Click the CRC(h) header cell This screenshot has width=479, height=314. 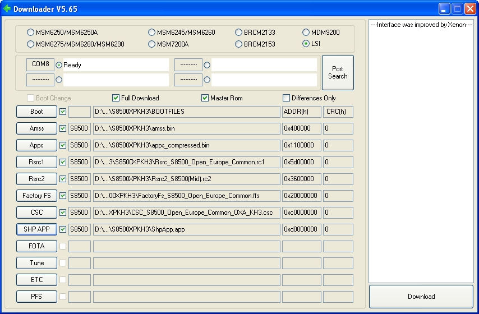pos(338,112)
